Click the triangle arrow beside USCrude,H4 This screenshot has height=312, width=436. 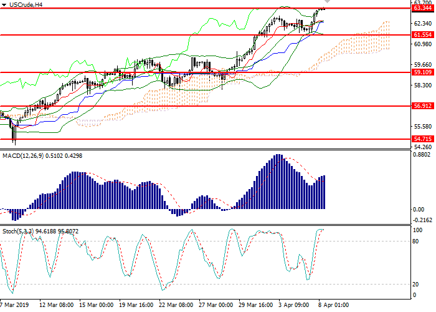point(4,4)
